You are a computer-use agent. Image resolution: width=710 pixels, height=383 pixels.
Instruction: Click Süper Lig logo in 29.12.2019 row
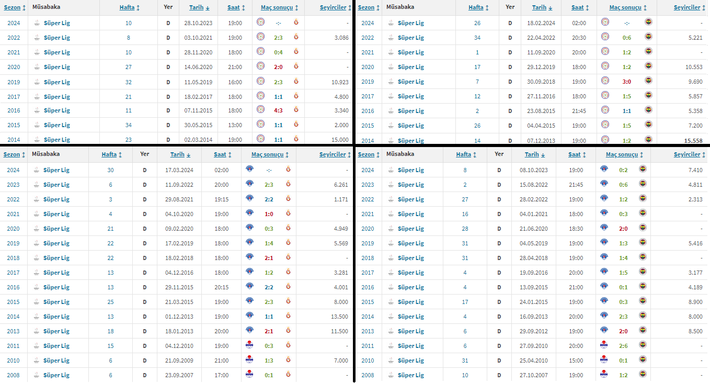(391, 67)
